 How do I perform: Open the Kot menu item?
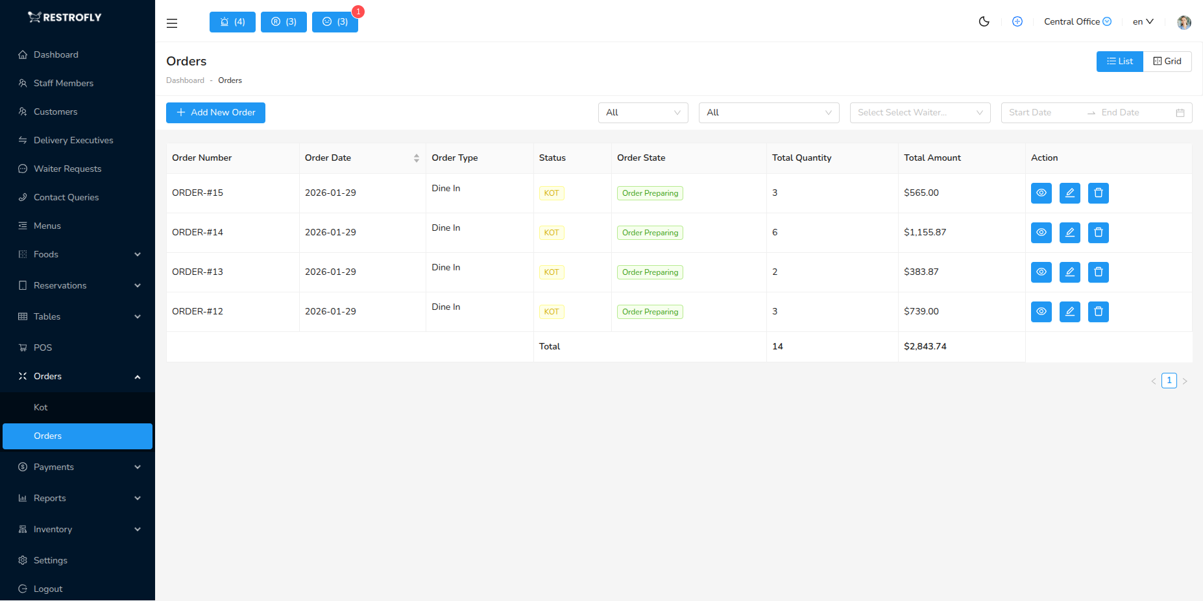pyautogui.click(x=40, y=407)
